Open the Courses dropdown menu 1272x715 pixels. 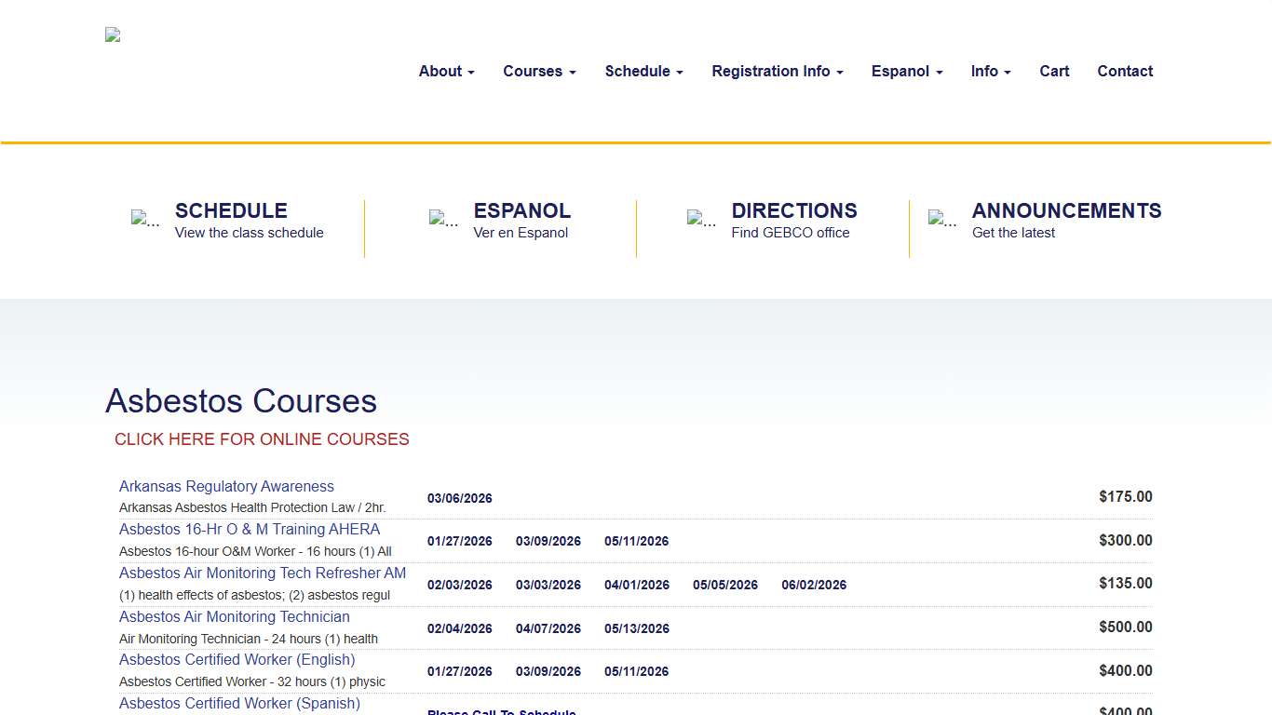[539, 71]
